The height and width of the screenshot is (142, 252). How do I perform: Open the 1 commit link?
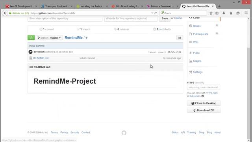coord(46,29)
